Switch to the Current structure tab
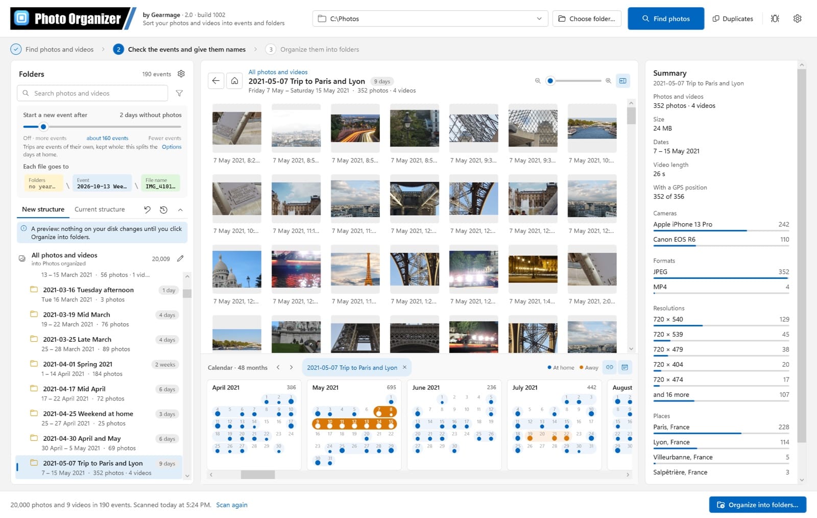The image size is (817, 518). tap(100, 209)
